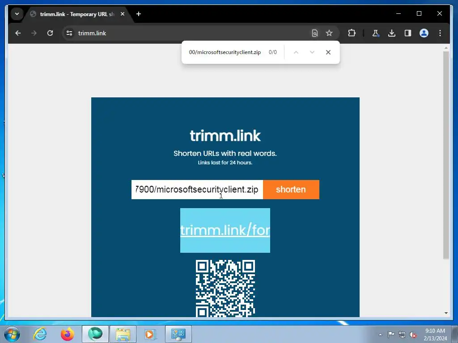View site information icon in address bar
The image size is (458, 343).
69,33
